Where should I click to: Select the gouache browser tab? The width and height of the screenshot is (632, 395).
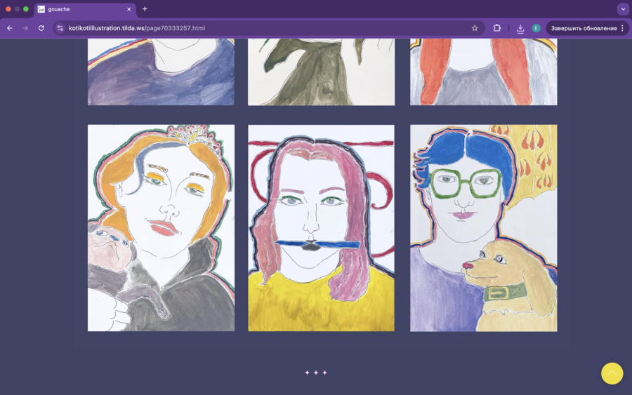click(85, 9)
